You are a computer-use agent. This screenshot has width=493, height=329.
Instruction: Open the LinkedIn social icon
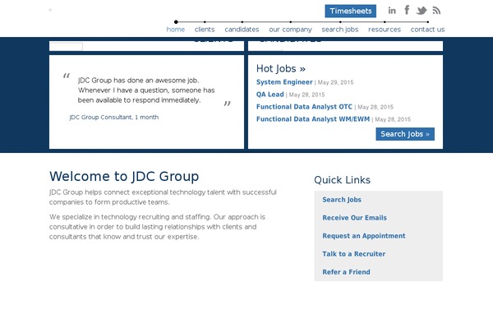tap(392, 11)
